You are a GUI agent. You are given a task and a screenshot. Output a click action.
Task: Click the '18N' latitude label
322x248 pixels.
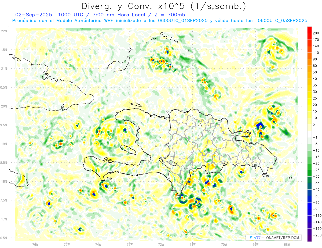[x=4, y=181]
